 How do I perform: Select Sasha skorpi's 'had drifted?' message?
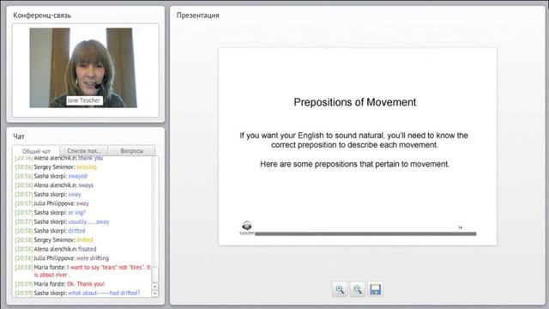77,294
